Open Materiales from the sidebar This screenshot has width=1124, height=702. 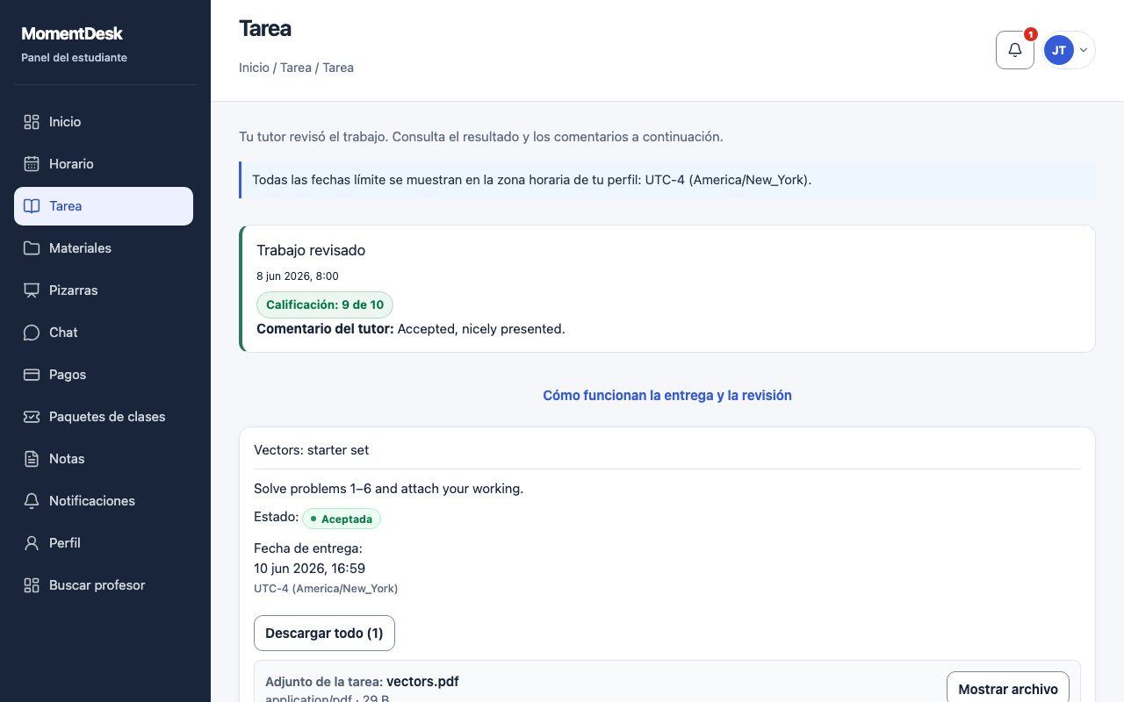click(x=104, y=248)
